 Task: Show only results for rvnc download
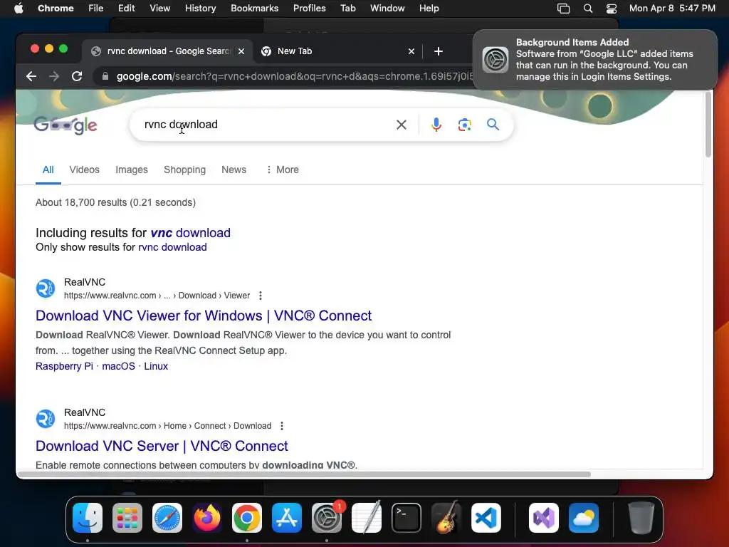coord(172,247)
